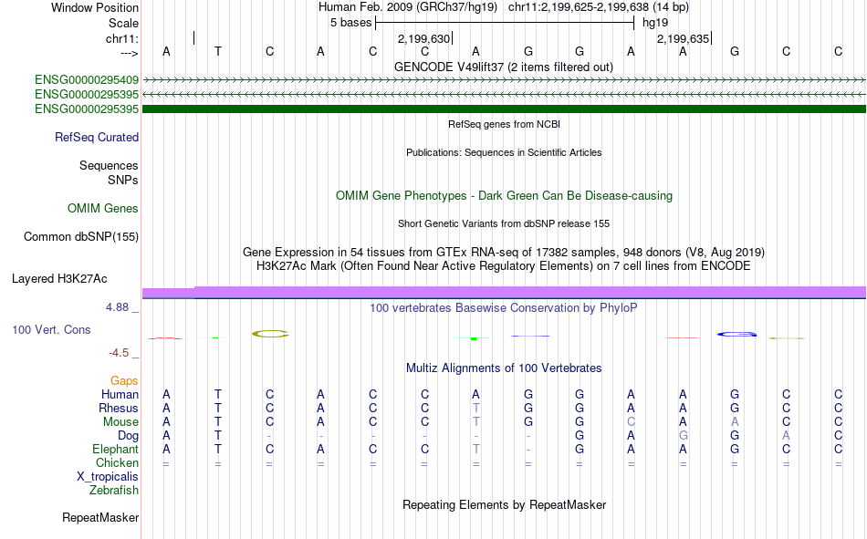Click the 2,199,630 ruler position
The width and height of the screenshot is (867, 539).
tap(424, 38)
